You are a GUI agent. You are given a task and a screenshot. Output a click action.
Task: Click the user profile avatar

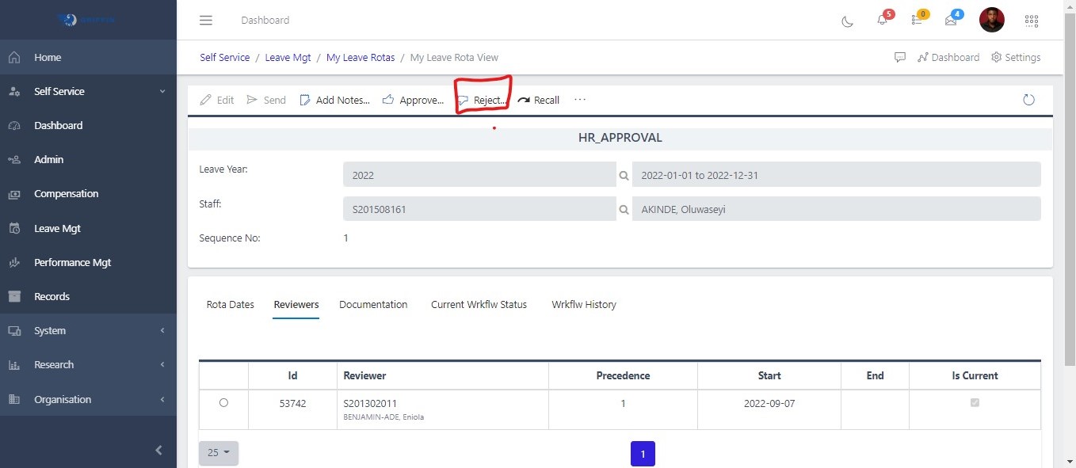click(x=991, y=20)
